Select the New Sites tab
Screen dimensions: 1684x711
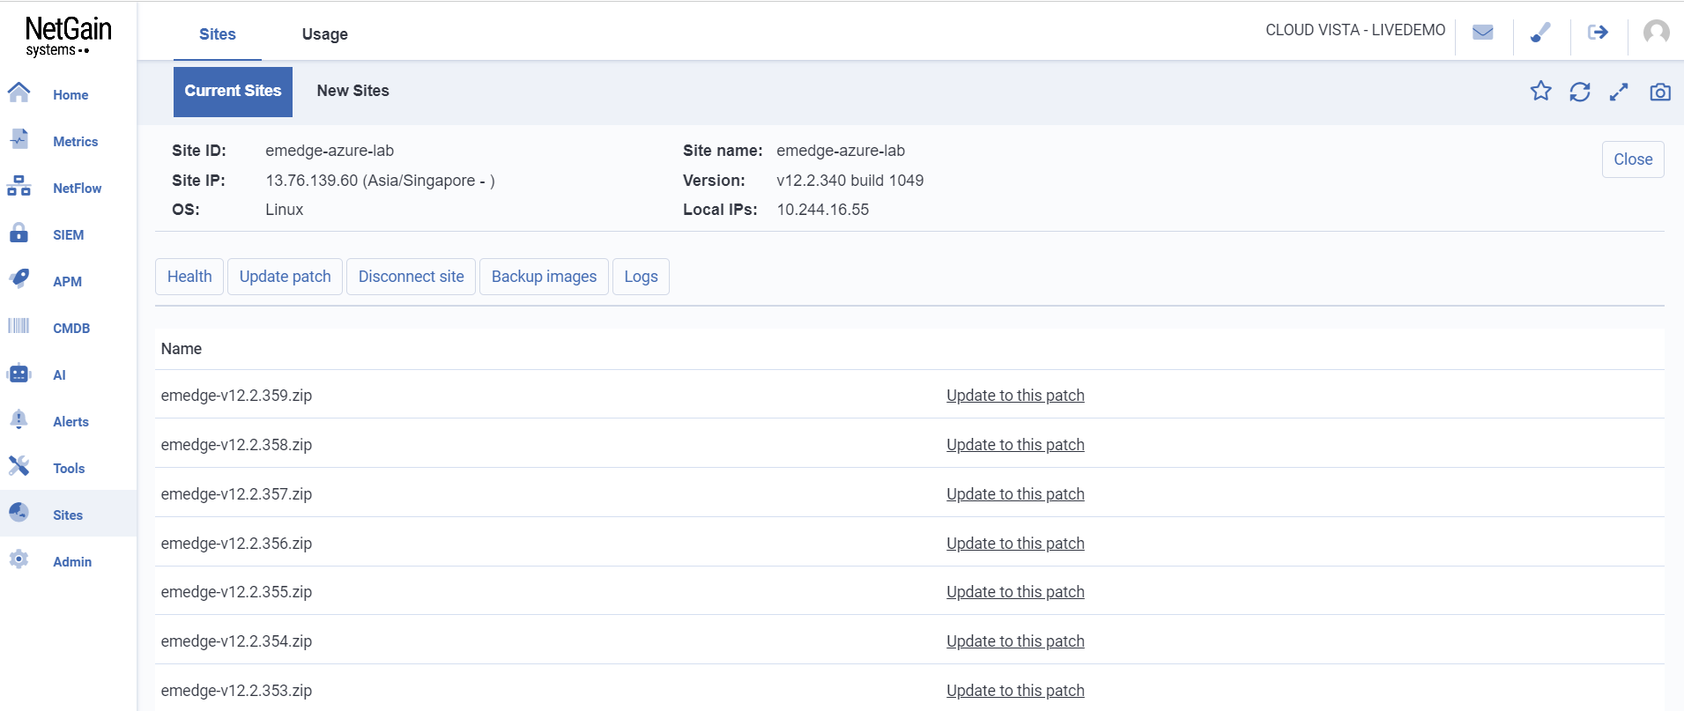click(x=353, y=92)
